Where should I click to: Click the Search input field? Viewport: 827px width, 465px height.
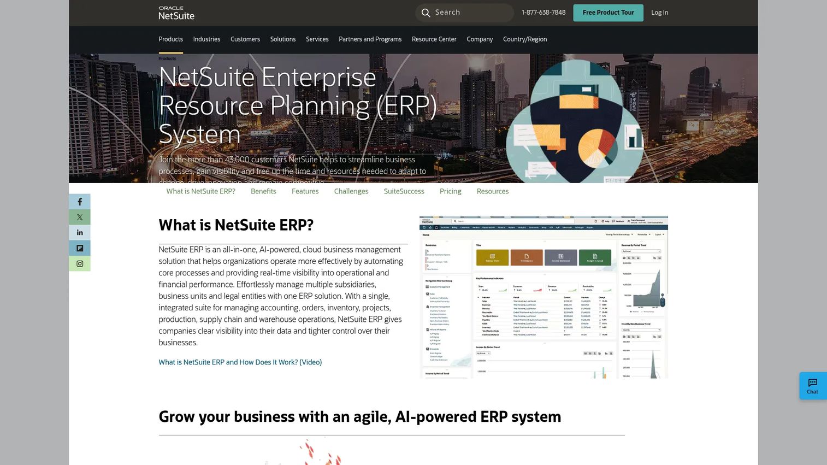[465, 13]
